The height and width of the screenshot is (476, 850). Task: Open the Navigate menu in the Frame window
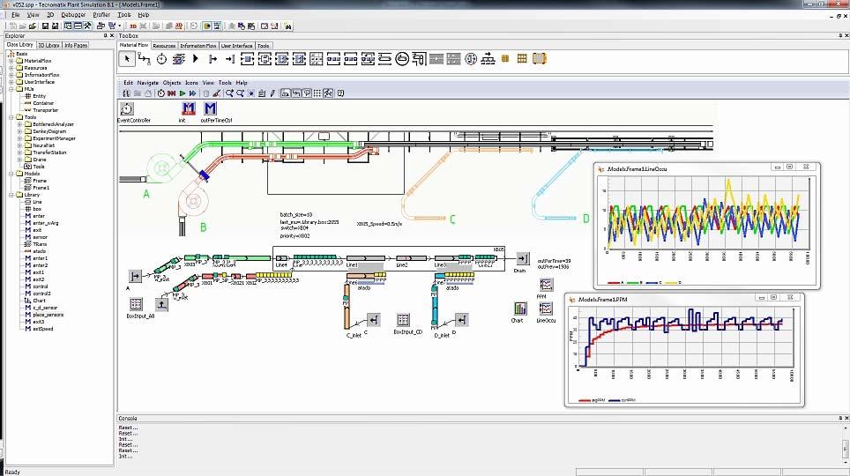[147, 83]
